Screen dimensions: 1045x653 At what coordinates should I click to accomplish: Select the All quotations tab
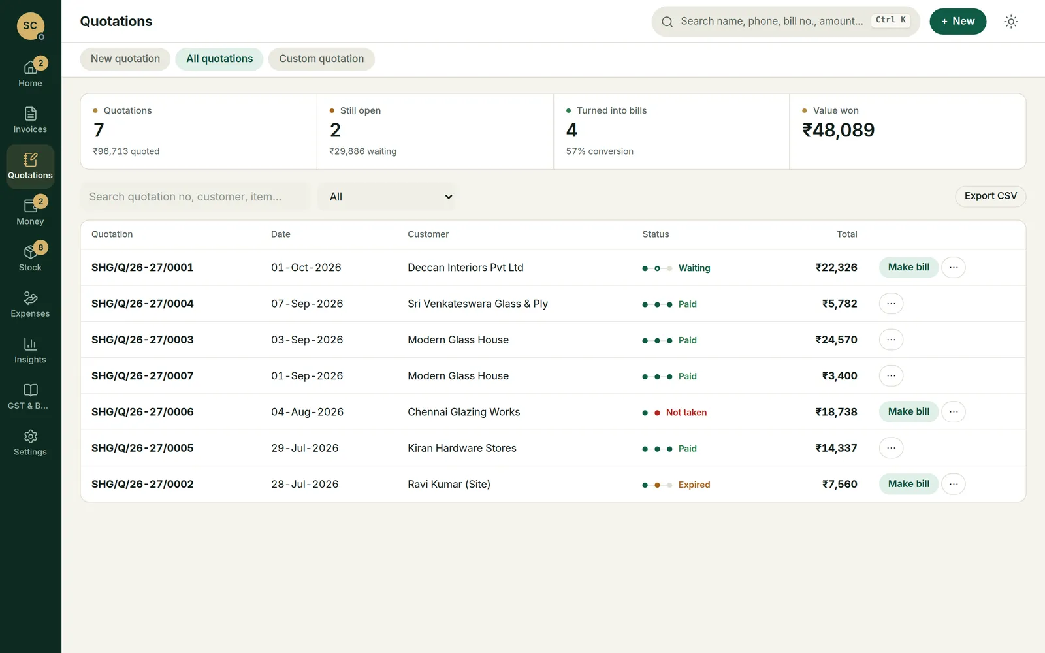click(219, 59)
